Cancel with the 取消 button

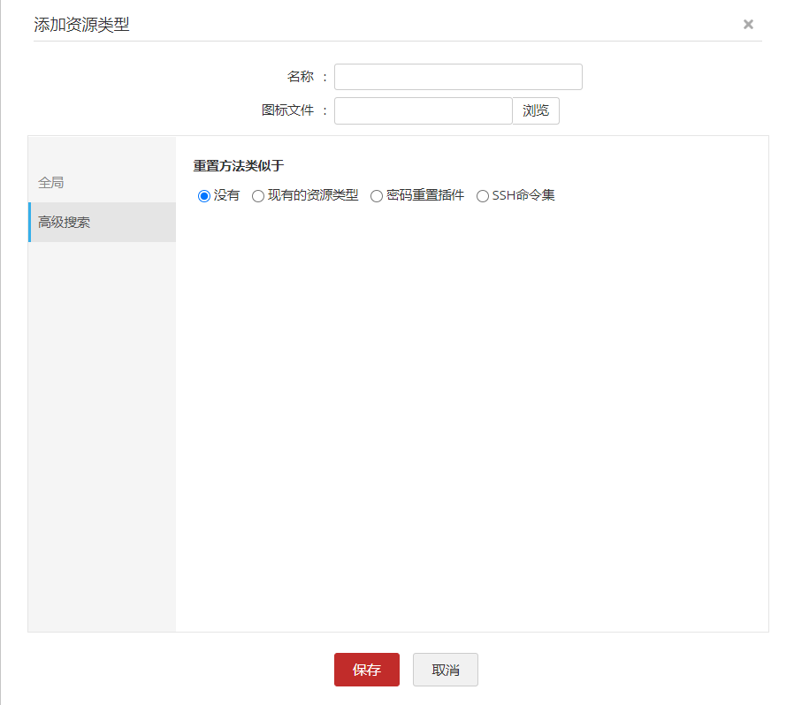[446, 670]
